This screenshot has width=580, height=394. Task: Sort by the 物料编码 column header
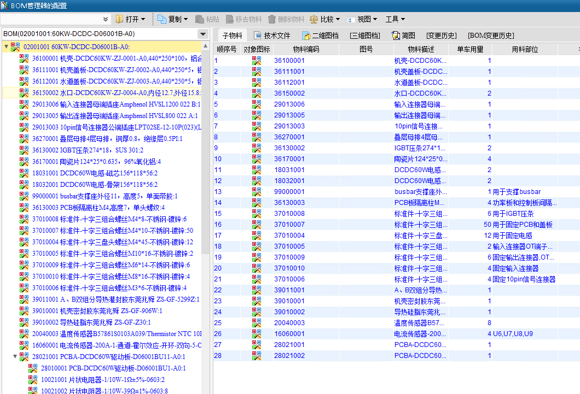coord(306,49)
